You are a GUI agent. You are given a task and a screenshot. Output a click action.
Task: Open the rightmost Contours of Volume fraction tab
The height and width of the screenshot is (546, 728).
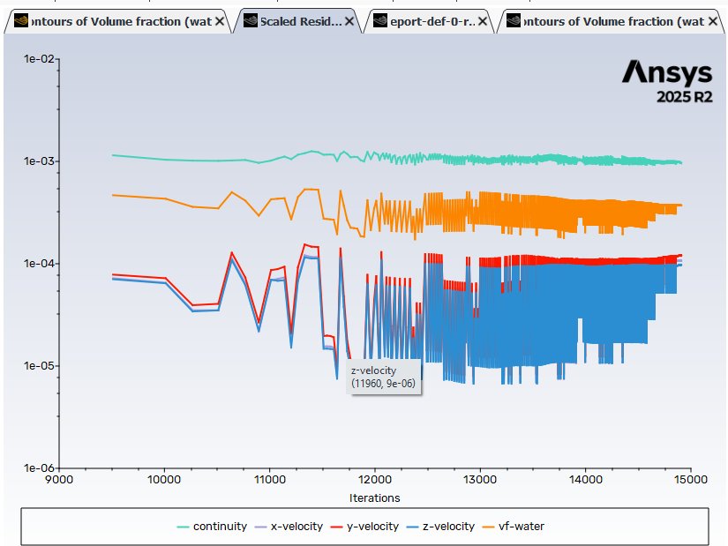coord(613,20)
